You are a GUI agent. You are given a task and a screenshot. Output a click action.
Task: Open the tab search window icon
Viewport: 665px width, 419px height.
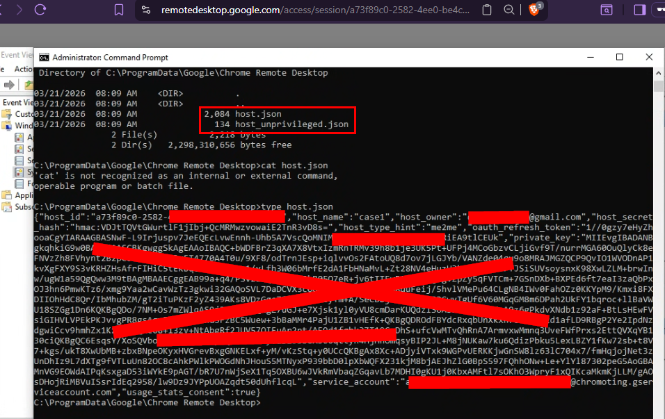point(607,10)
